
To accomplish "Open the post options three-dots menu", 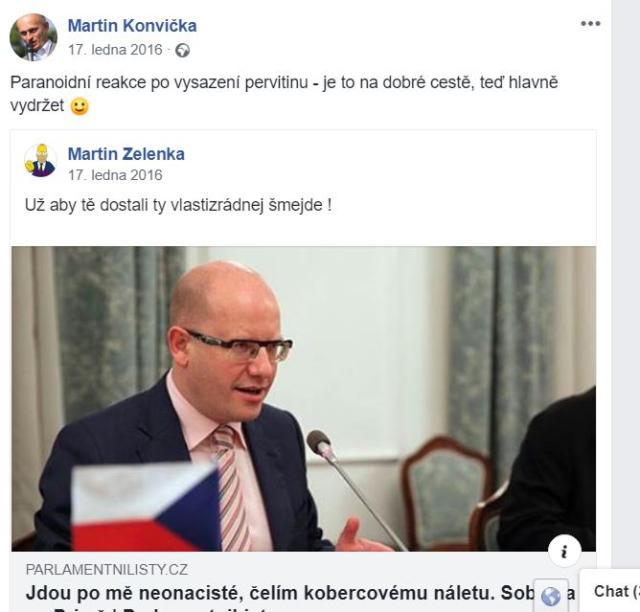I will [590, 24].
